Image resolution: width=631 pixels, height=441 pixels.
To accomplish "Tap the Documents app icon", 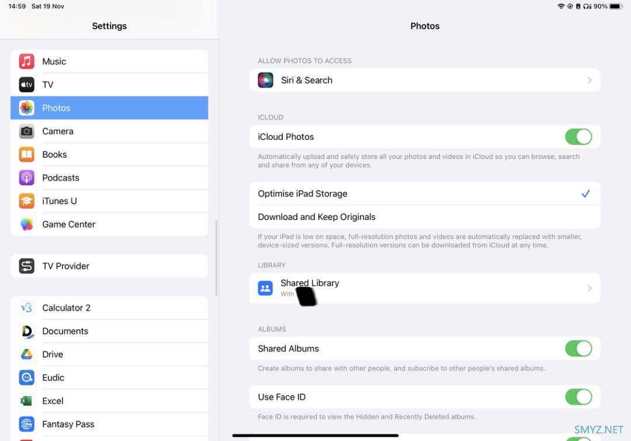I will [26, 331].
